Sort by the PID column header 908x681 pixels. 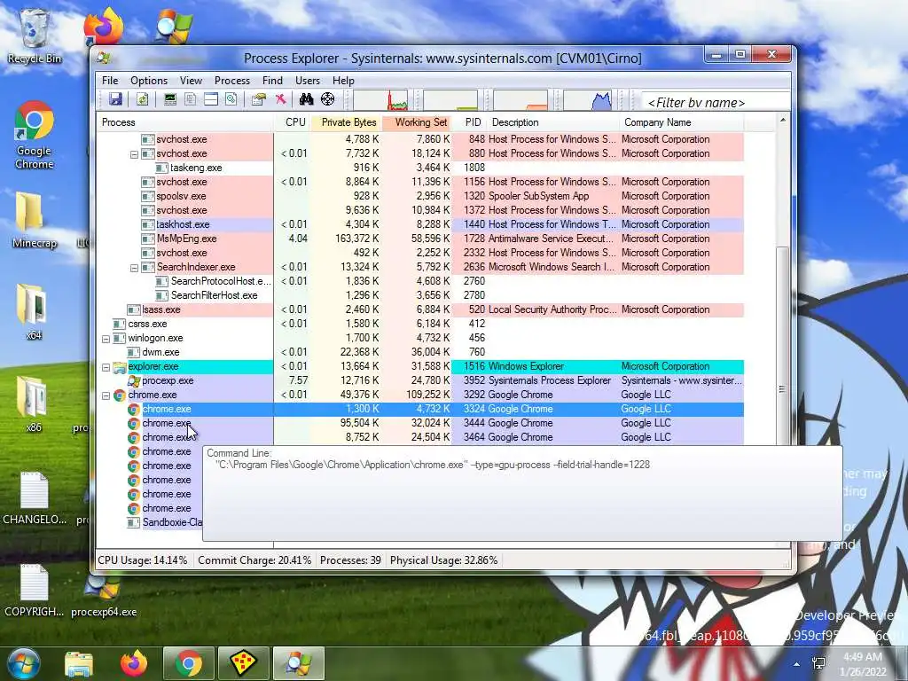(470, 122)
